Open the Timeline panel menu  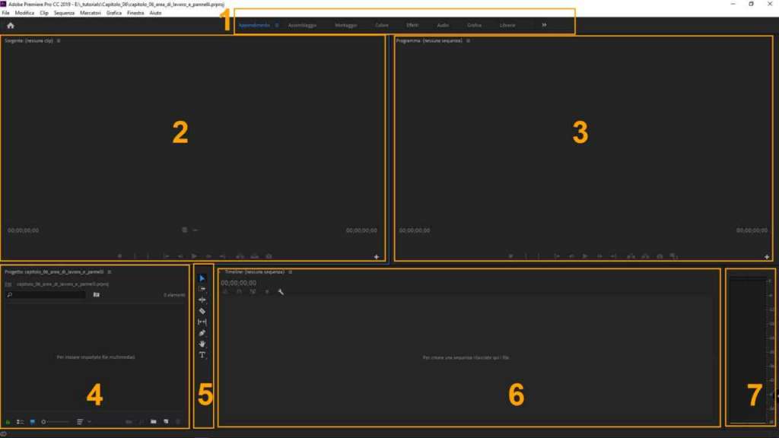tap(290, 271)
